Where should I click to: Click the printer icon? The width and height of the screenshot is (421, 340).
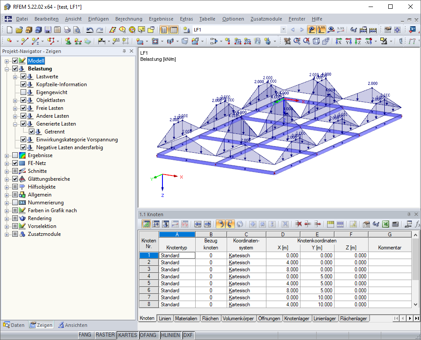67,30
